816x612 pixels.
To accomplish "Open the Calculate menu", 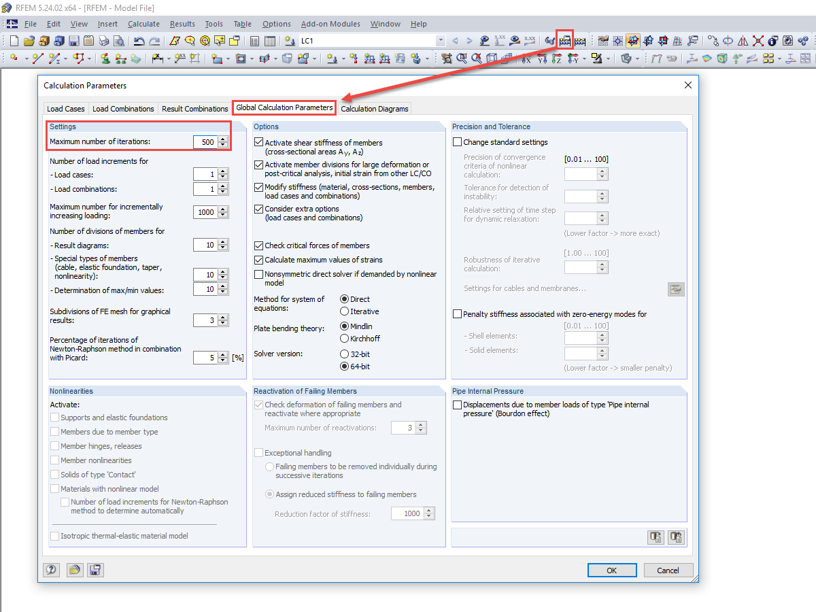I will pyautogui.click(x=143, y=24).
